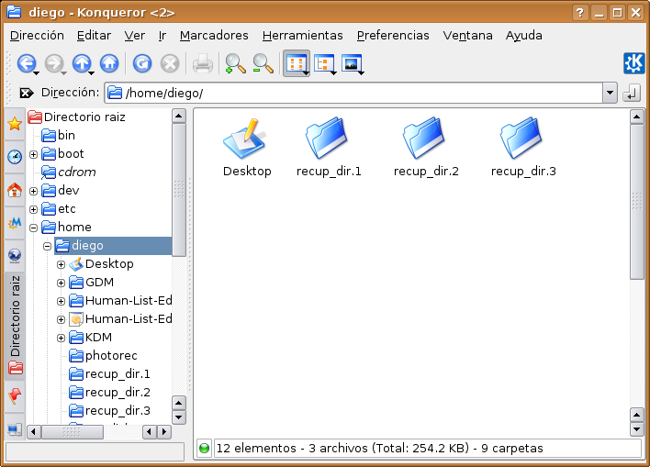Open the icon view mode dropdown arrow
The width and height of the screenshot is (650, 467).
(307, 73)
